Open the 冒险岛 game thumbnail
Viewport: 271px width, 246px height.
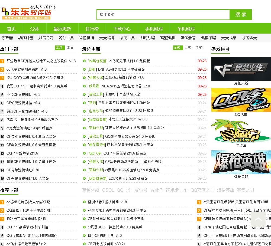pos(241,131)
